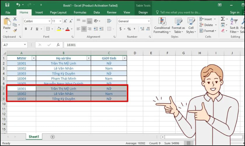245x146 pixels.
Task: Switch to the Design tab
Action: [x=143, y=12]
